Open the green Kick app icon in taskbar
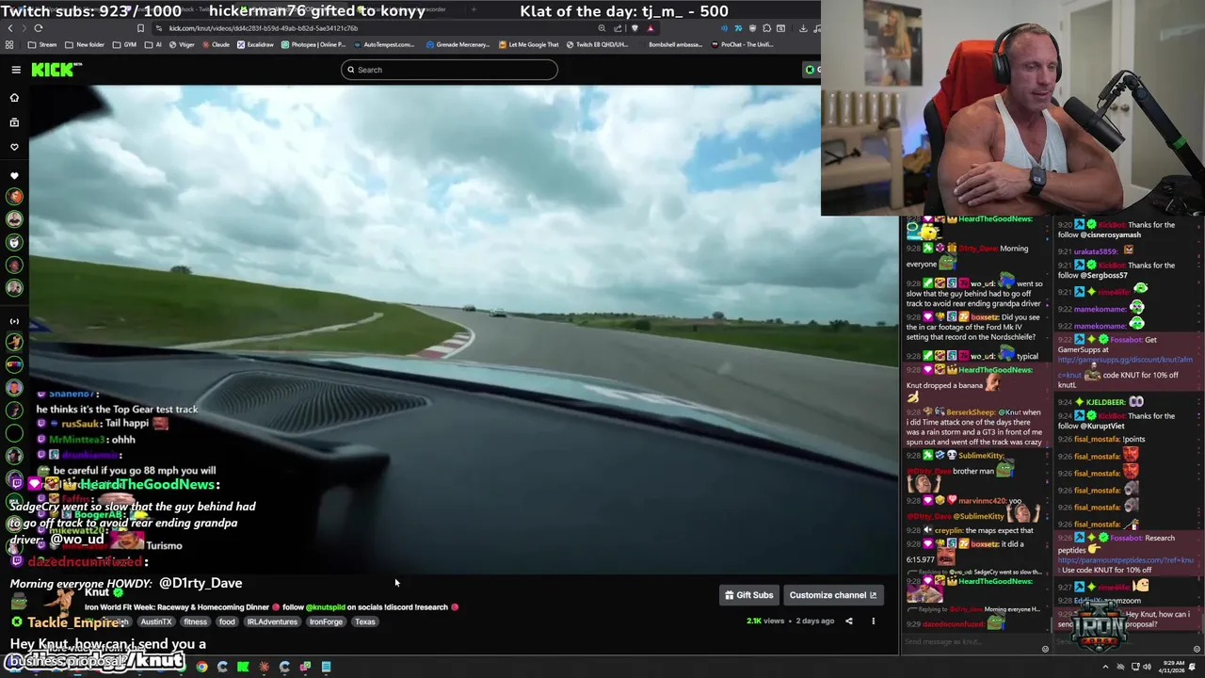This screenshot has height=678, width=1205. (243, 667)
